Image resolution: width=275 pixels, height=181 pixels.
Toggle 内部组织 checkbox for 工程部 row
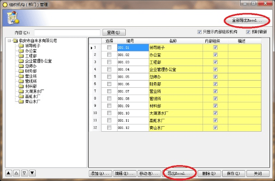215,62
